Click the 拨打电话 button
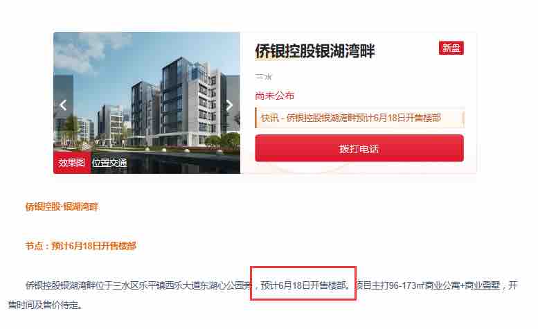 pyautogui.click(x=359, y=148)
